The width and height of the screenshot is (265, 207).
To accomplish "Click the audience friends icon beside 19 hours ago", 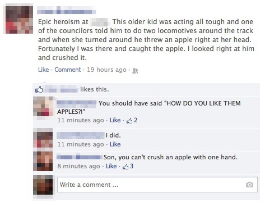I will tap(135, 71).
